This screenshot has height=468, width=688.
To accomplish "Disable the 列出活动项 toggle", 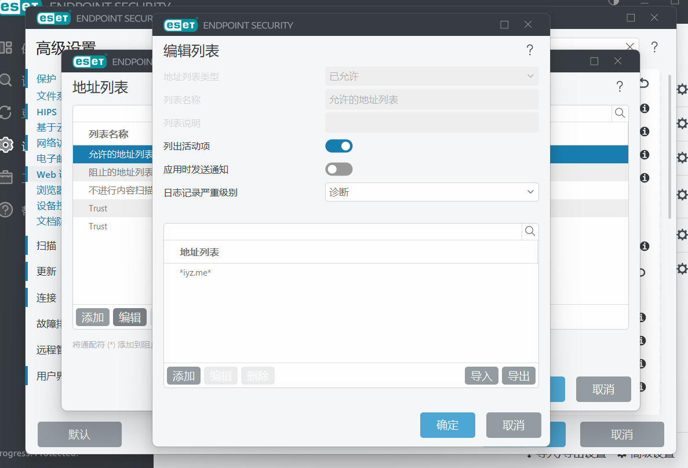I will point(338,146).
